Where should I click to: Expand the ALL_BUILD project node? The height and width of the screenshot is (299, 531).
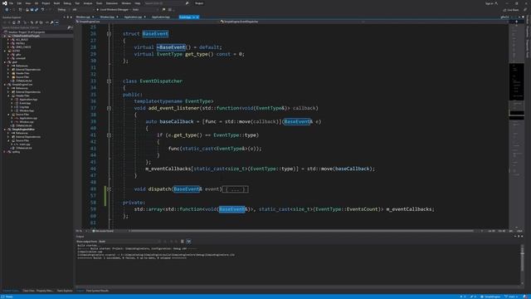(8, 40)
